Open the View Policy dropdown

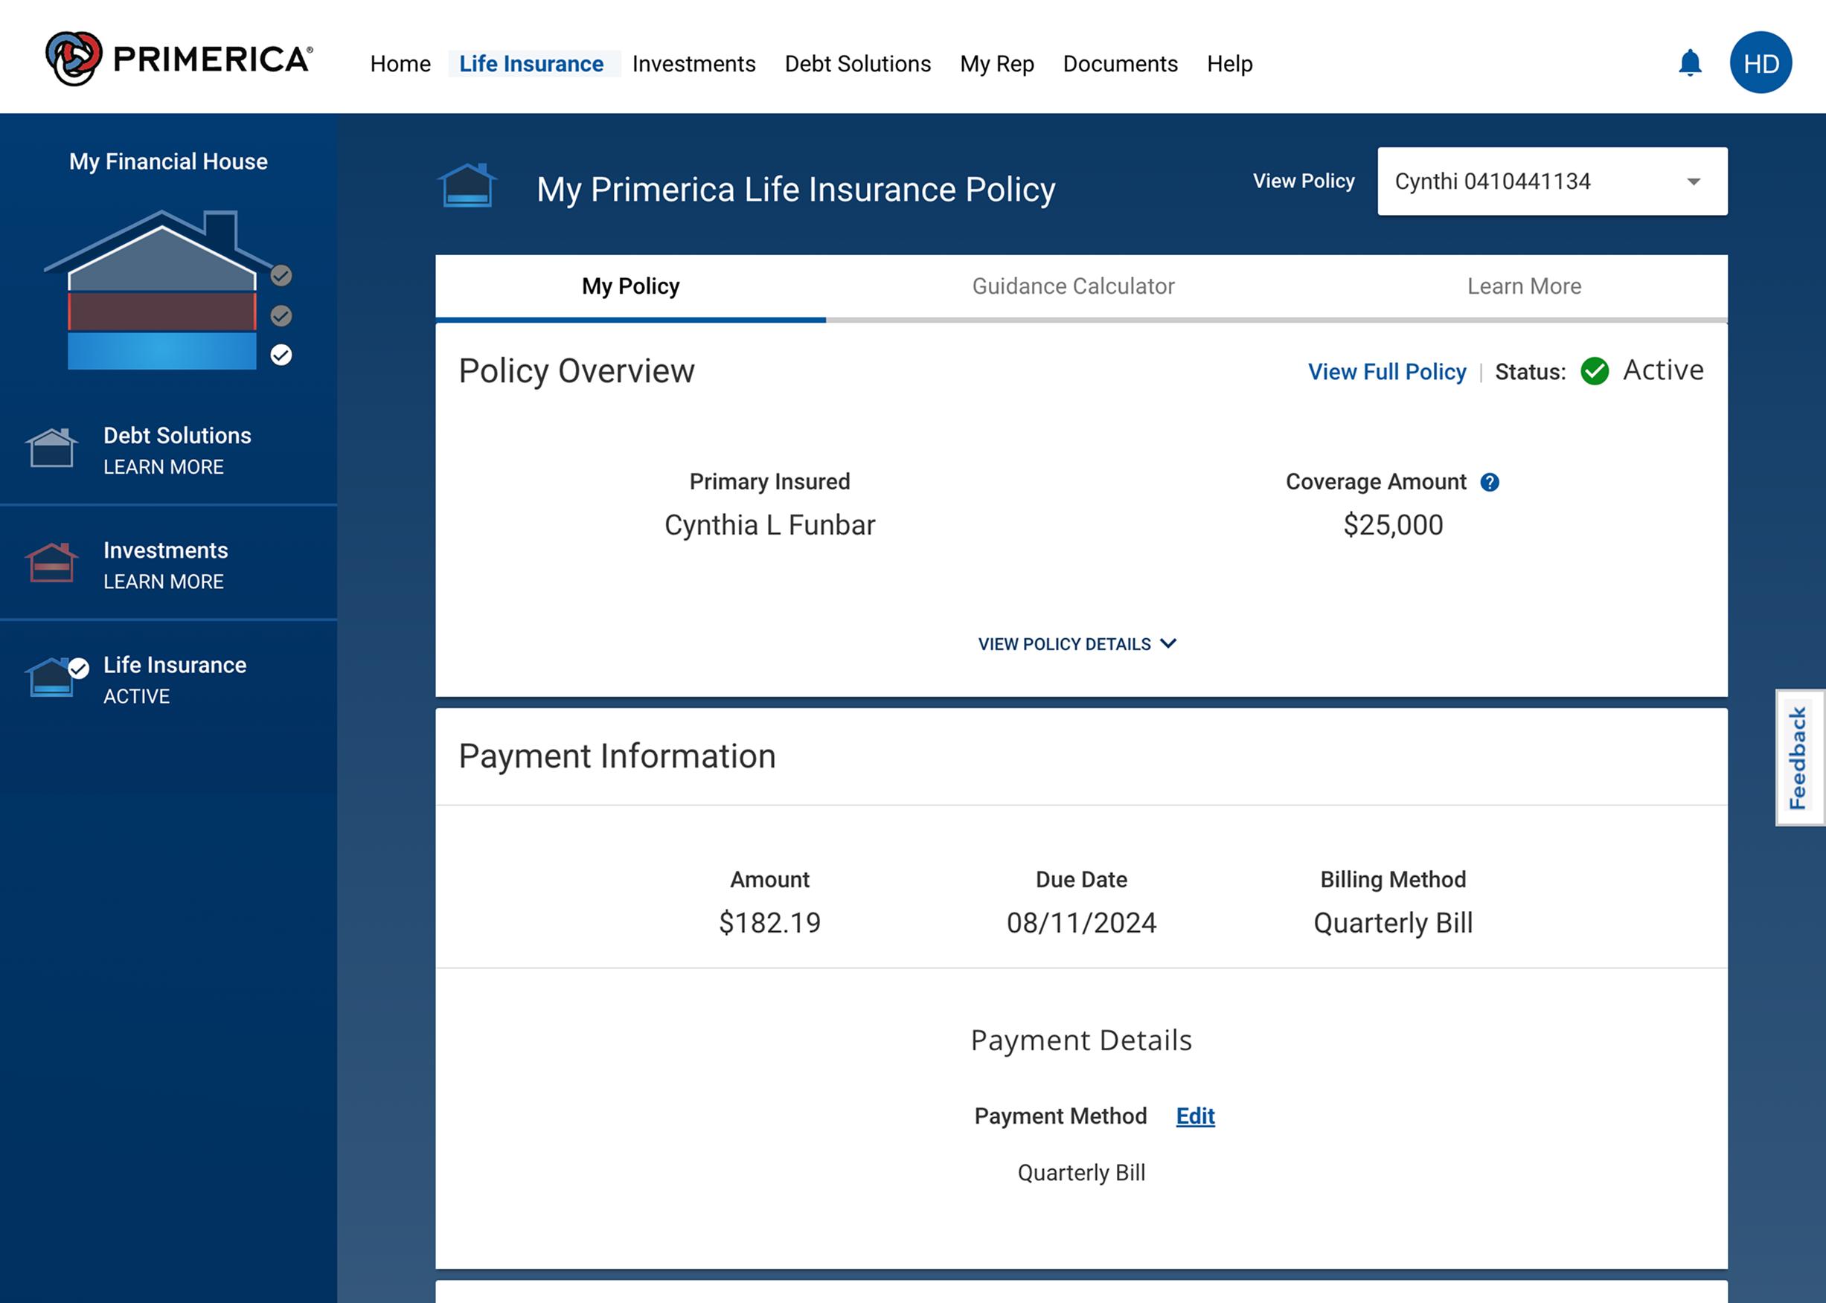pos(1551,181)
